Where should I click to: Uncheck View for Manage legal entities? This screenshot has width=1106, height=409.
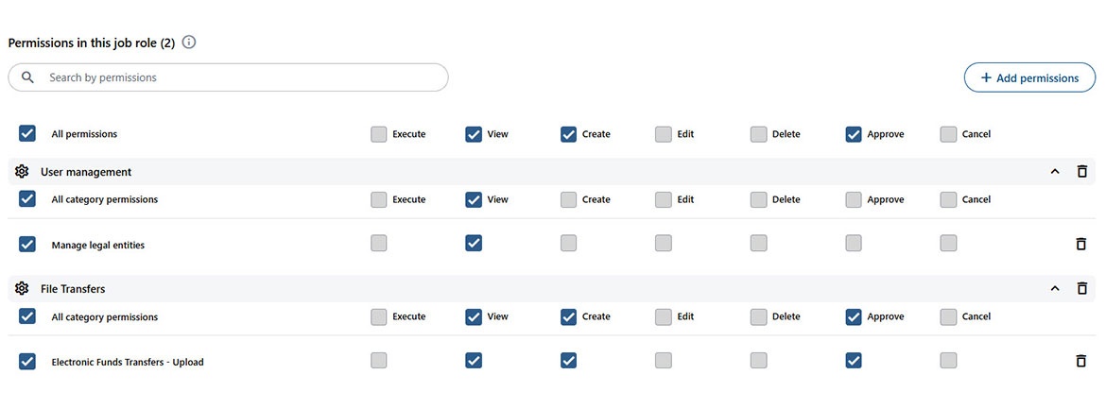(474, 244)
